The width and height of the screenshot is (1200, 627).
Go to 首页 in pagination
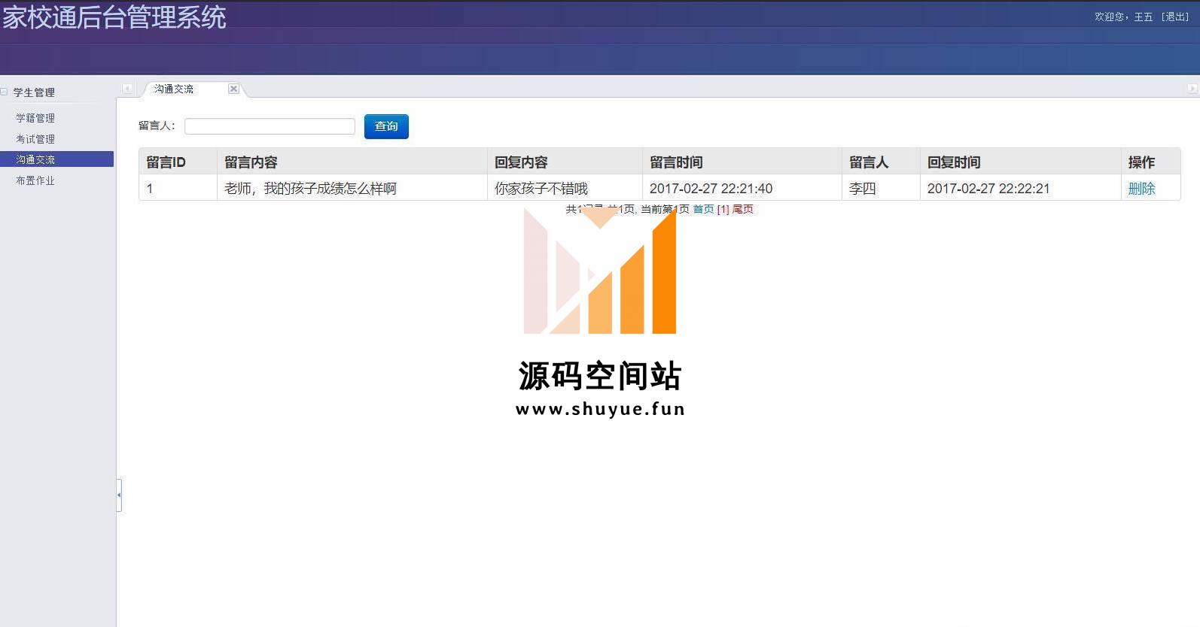(x=703, y=209)
